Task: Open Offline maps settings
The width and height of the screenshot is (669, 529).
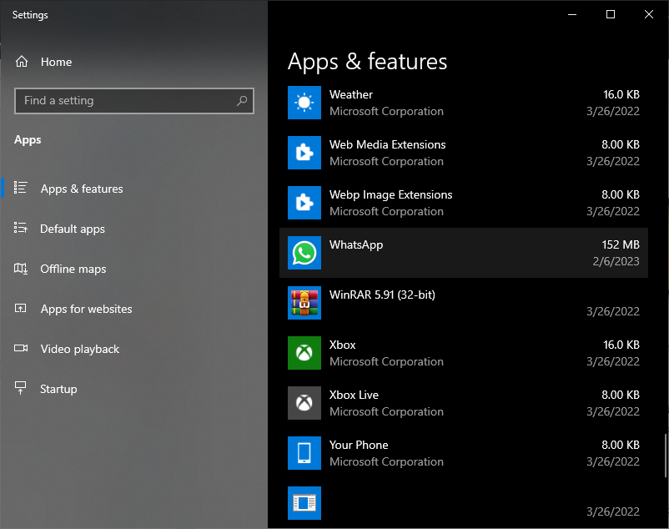Action: tap(73, 269)
